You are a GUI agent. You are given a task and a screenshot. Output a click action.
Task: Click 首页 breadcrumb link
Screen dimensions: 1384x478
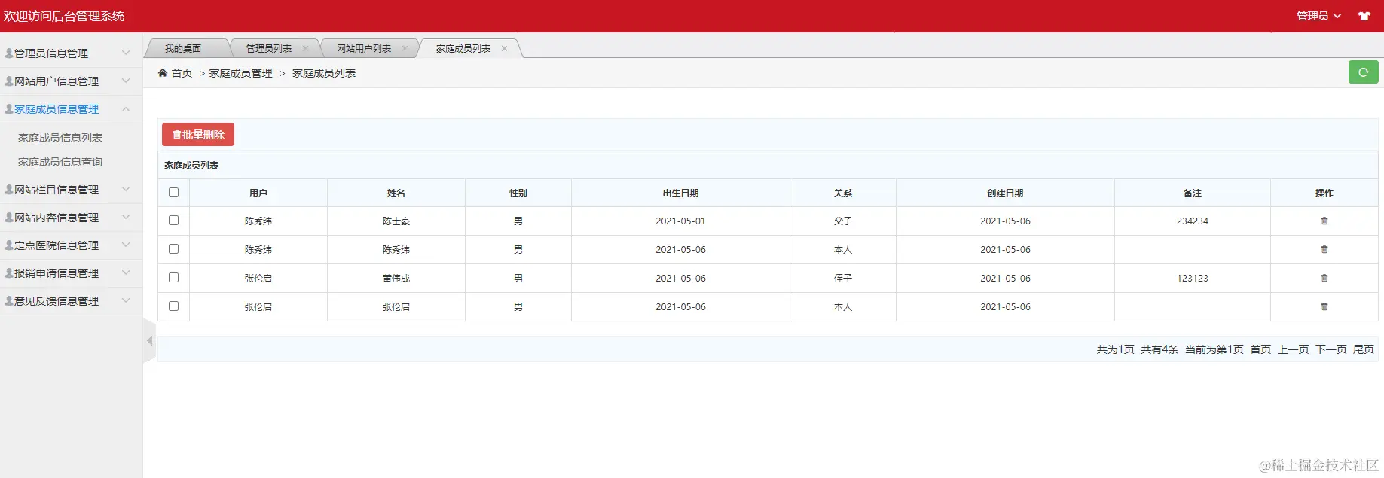click(182, 73)
